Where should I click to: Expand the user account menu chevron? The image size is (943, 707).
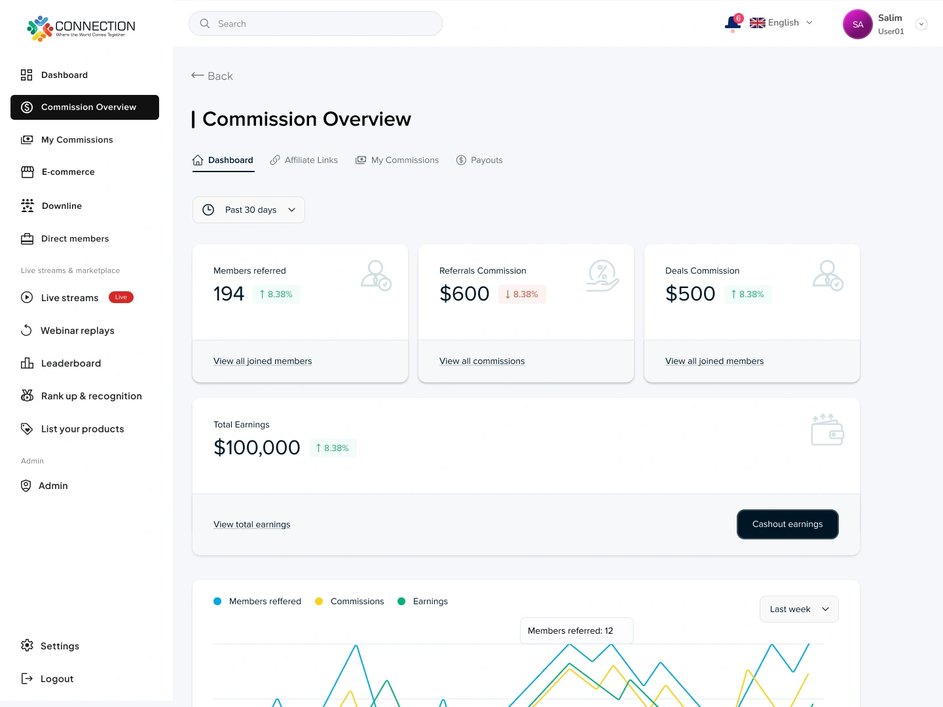[x=921, y=24]
